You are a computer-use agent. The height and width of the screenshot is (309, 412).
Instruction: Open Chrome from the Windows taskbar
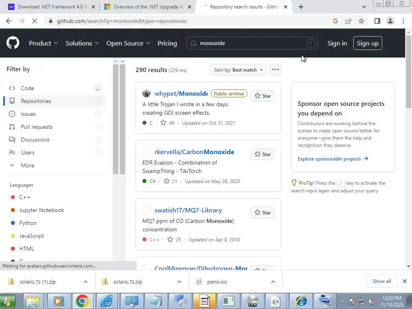coord(82,301)
